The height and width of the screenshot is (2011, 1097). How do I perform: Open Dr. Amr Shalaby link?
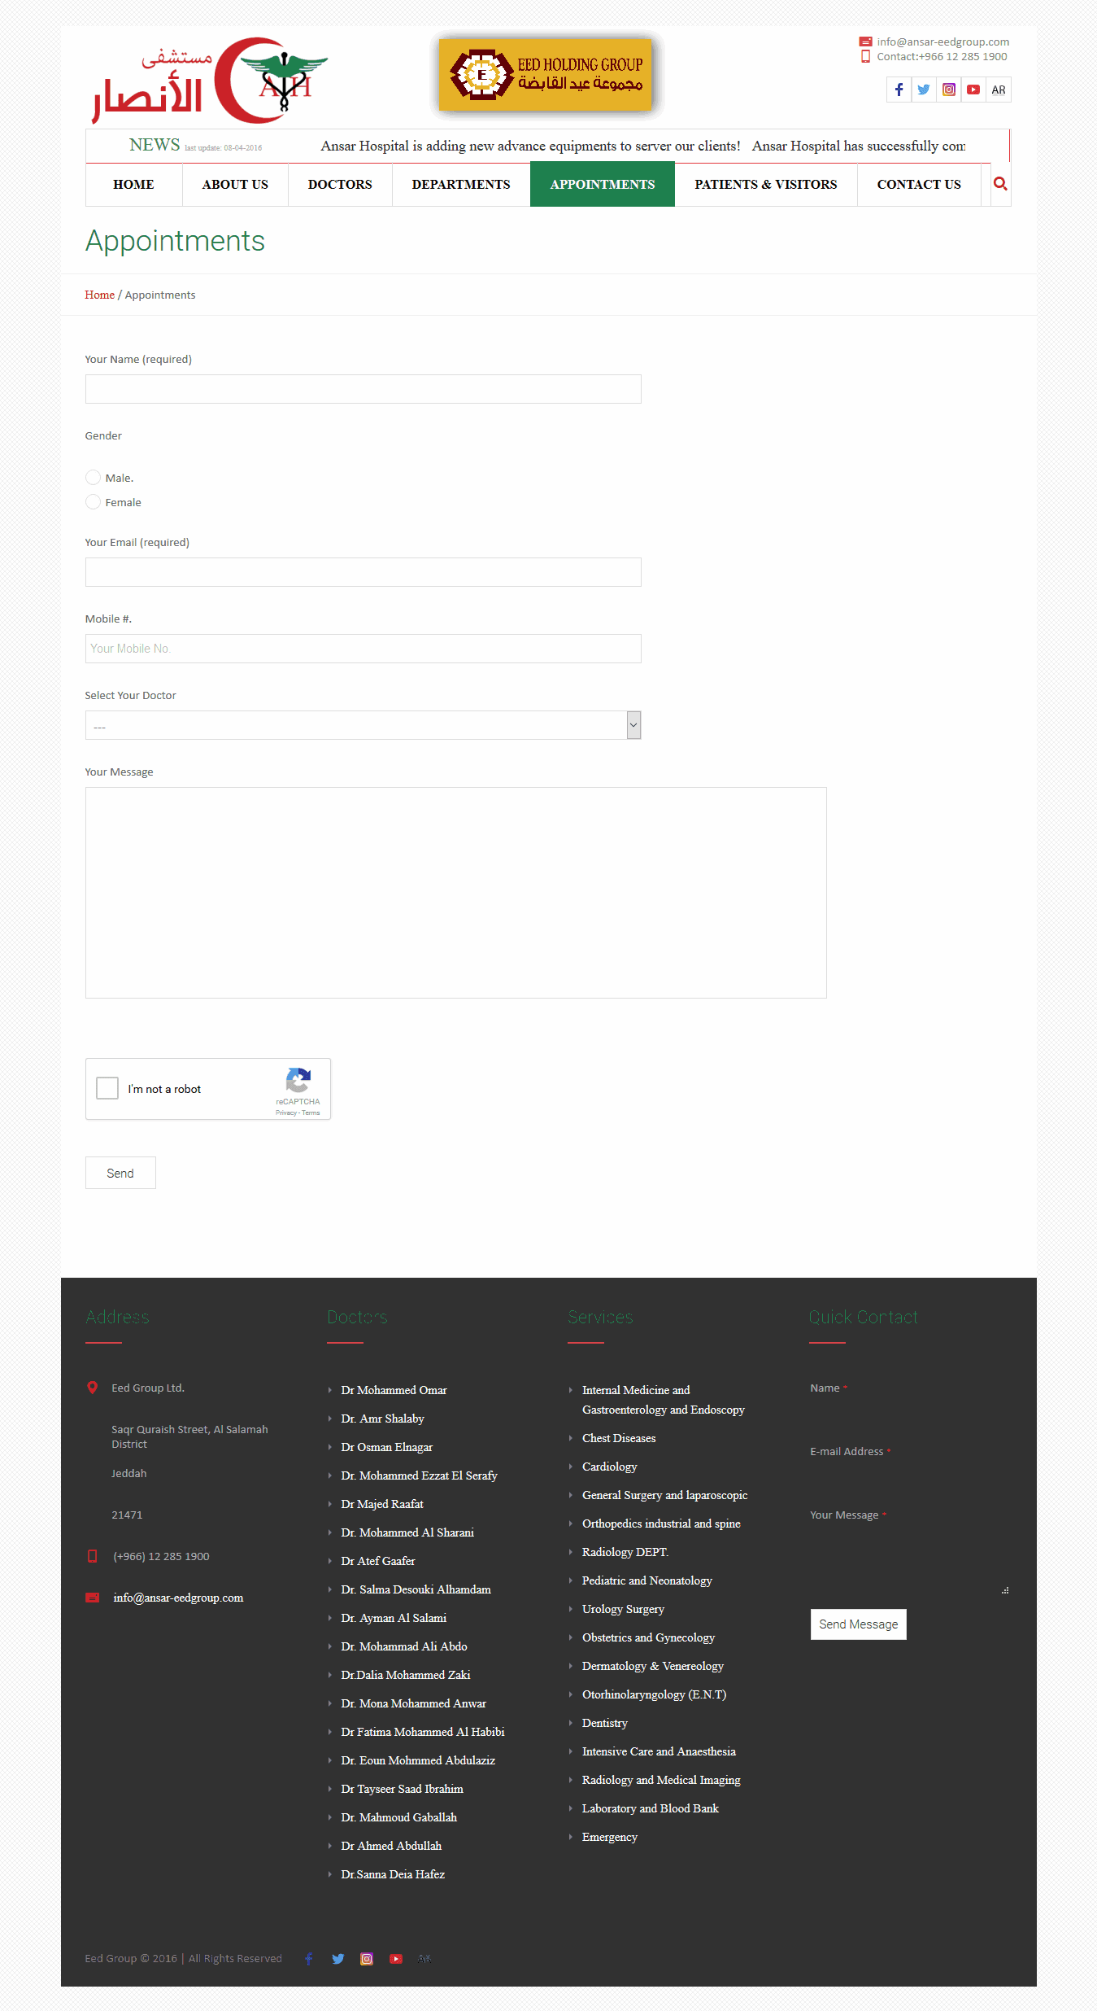(382, 1419)
